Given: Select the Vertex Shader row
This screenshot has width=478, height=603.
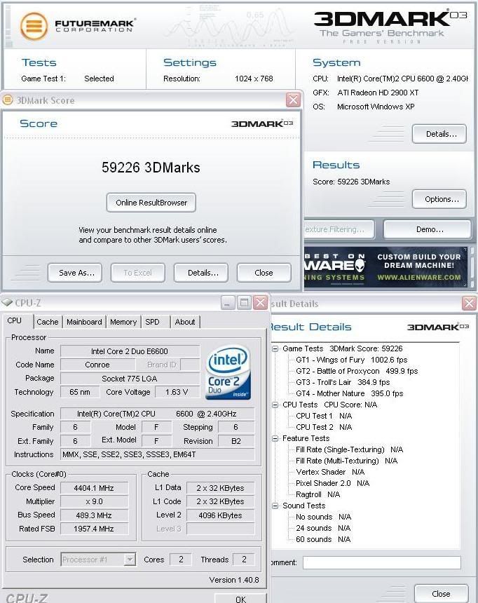Looking at the screenshot, I should tap(330, 472).
